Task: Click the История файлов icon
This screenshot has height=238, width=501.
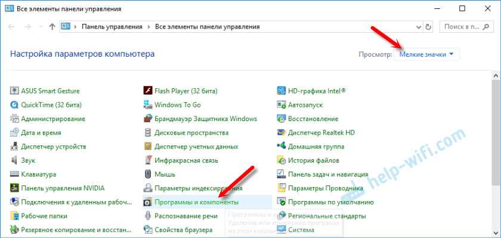Action: (281, 160)
